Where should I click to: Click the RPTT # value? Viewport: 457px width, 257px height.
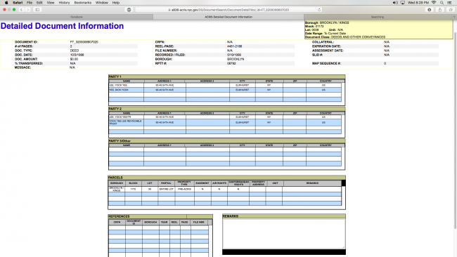point(231,63)
